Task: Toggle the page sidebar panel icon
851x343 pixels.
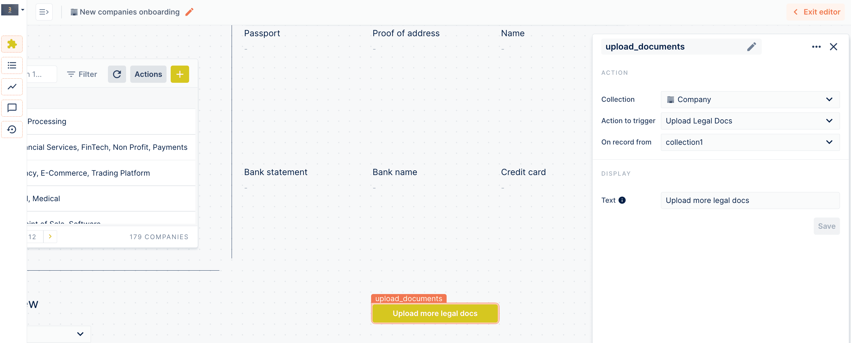Action: point(44,12)
